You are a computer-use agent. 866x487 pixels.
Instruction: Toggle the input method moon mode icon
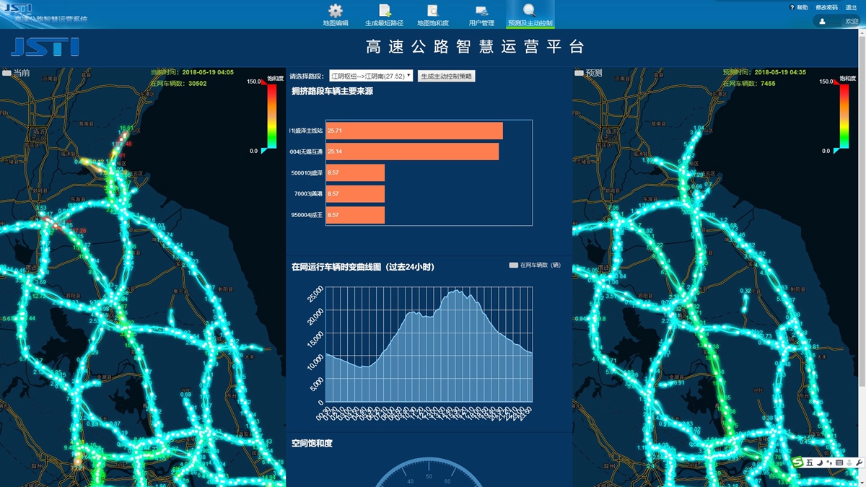coord(820,462)
